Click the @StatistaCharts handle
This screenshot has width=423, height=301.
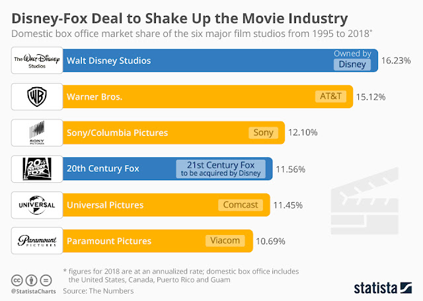(x=34, y=292)
